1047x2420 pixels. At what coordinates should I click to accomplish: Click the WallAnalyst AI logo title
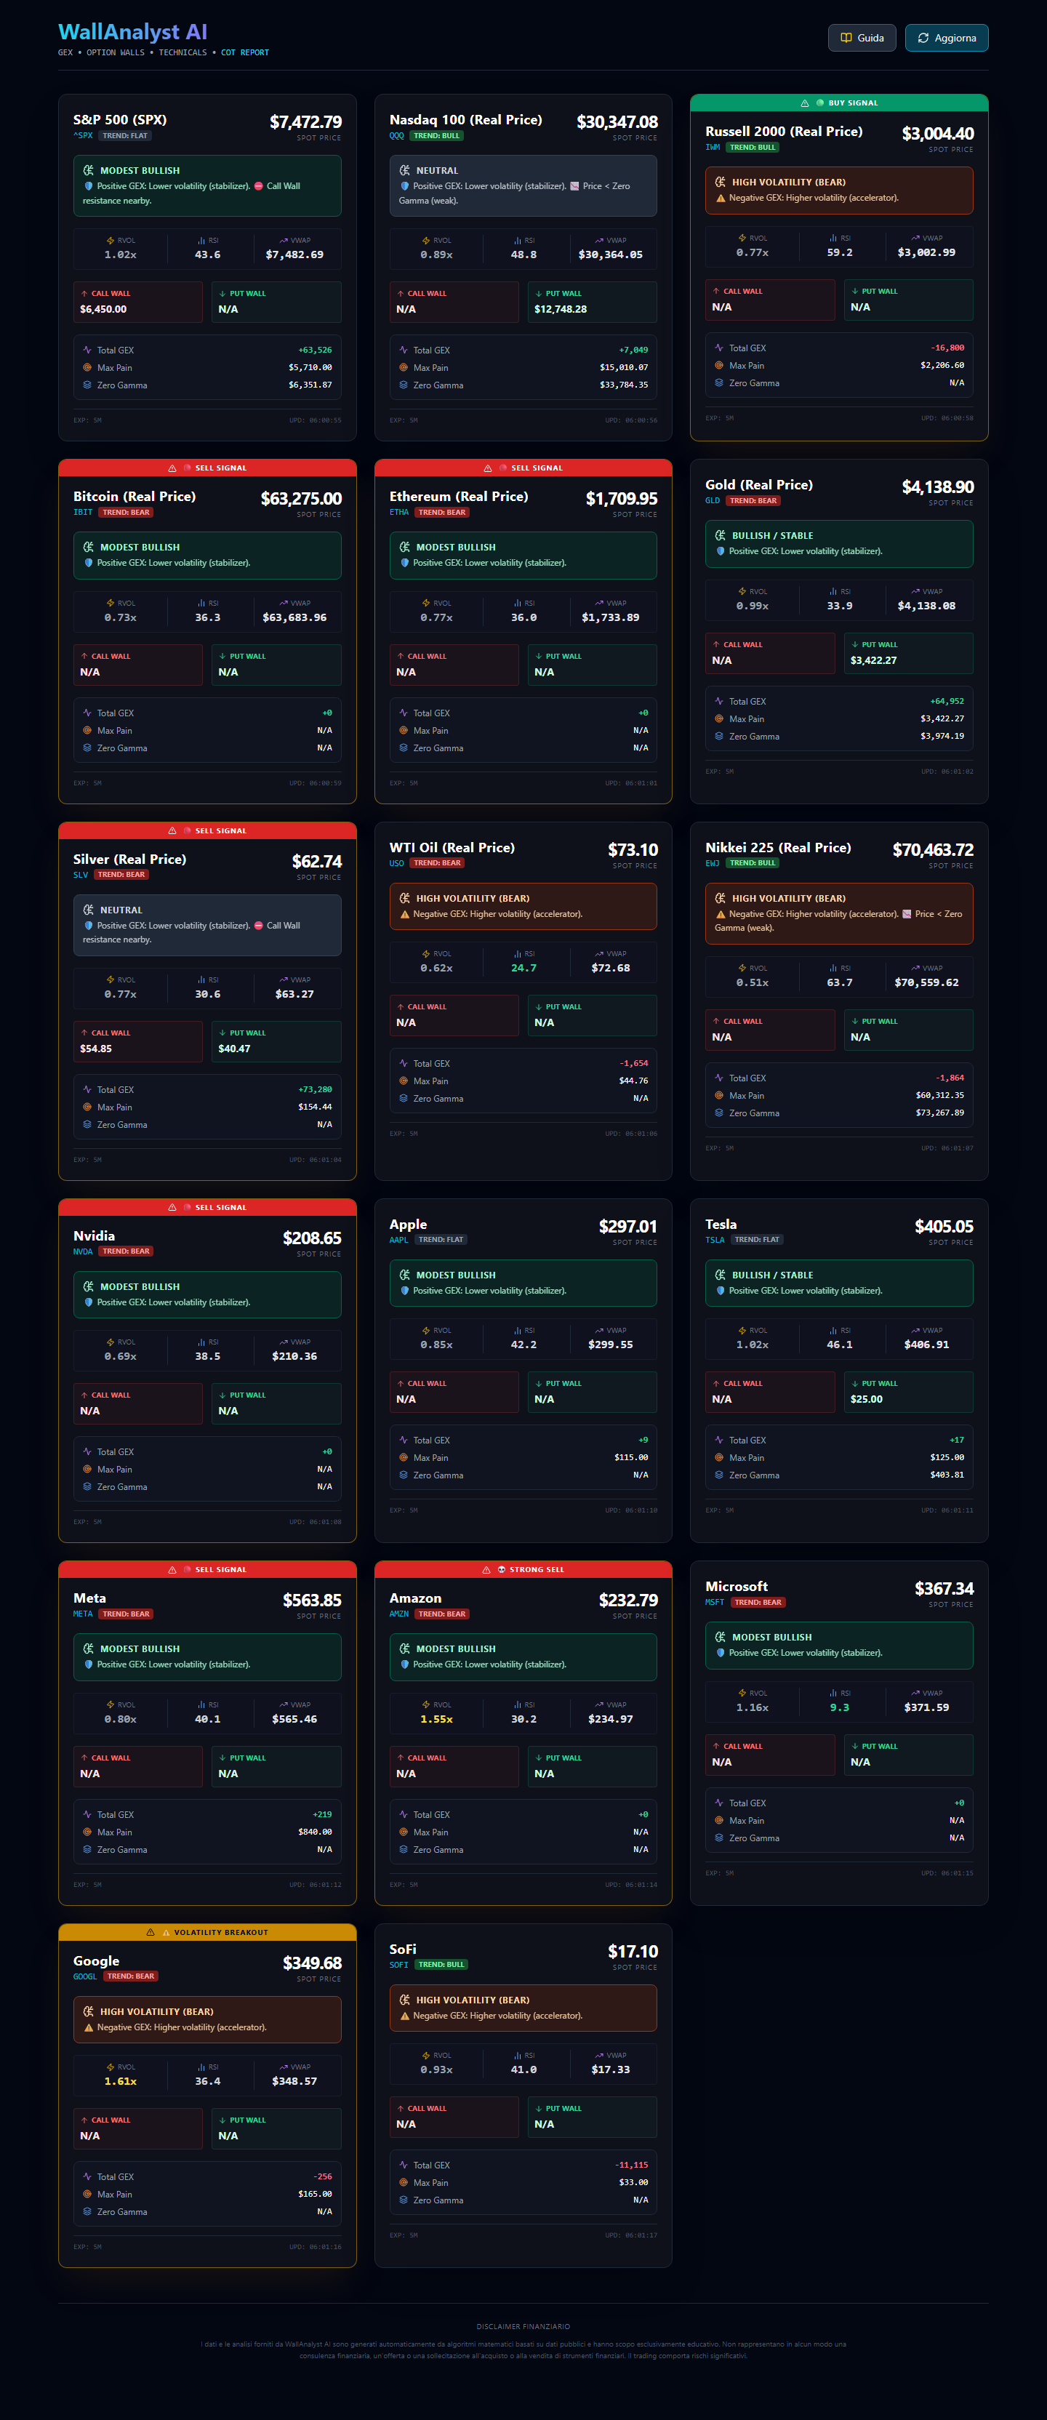(132, 32)
